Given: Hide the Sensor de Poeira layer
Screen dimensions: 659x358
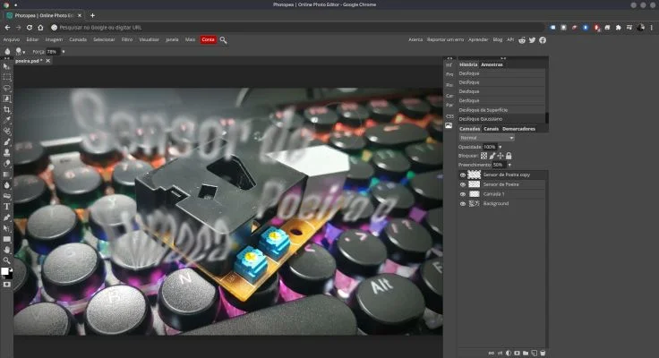Looking at the screenshot, I should [x=463, y=184].
